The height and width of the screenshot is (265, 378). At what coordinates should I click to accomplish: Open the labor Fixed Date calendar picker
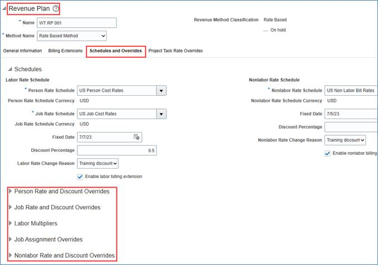pos(136,137)
